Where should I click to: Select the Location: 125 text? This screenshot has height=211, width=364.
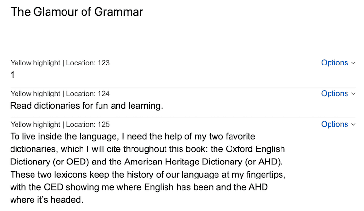(88, 124)
